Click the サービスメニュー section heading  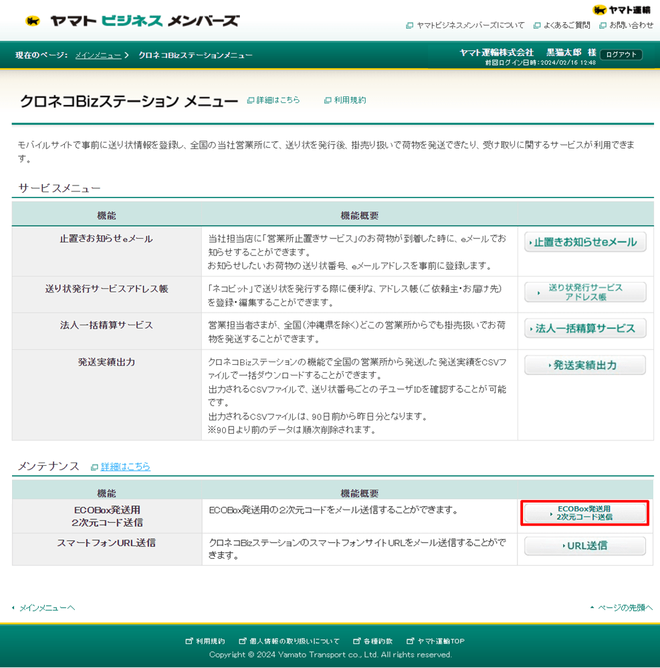pos(60,188)
